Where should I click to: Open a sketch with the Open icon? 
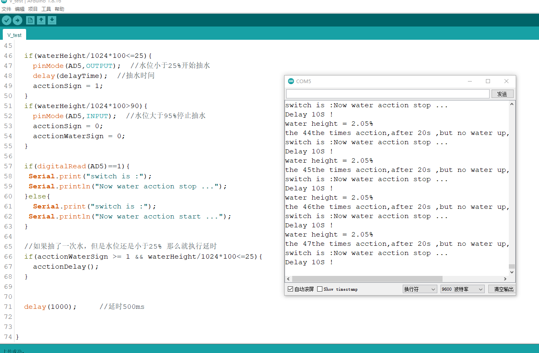click(41, 20)
